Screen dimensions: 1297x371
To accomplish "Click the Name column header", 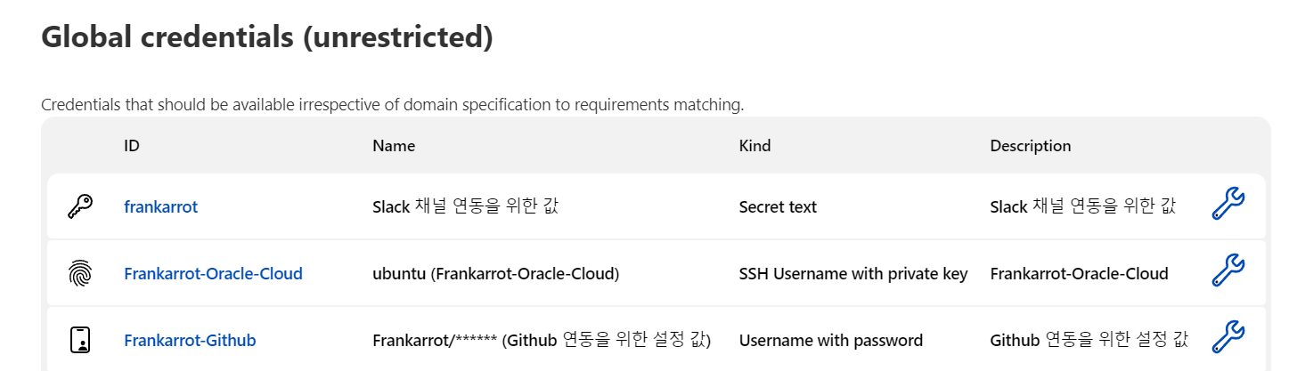I will pos(394,145).
